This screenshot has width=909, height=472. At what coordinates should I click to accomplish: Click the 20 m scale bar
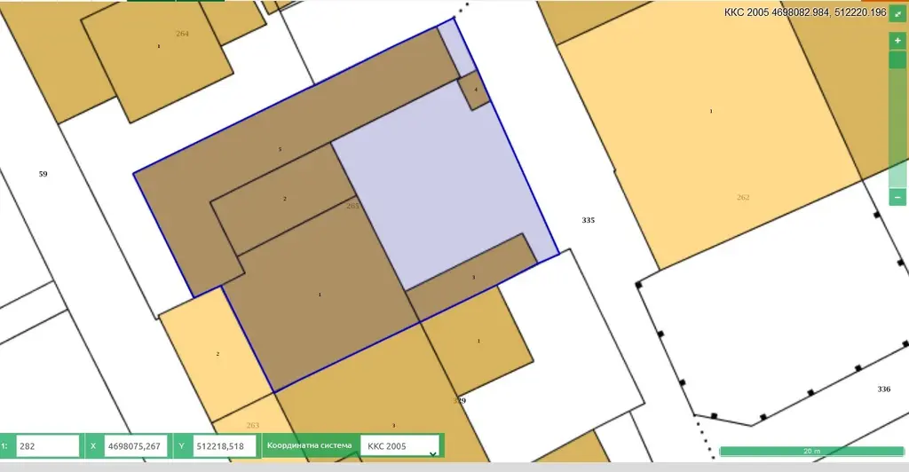pos(810,452)
